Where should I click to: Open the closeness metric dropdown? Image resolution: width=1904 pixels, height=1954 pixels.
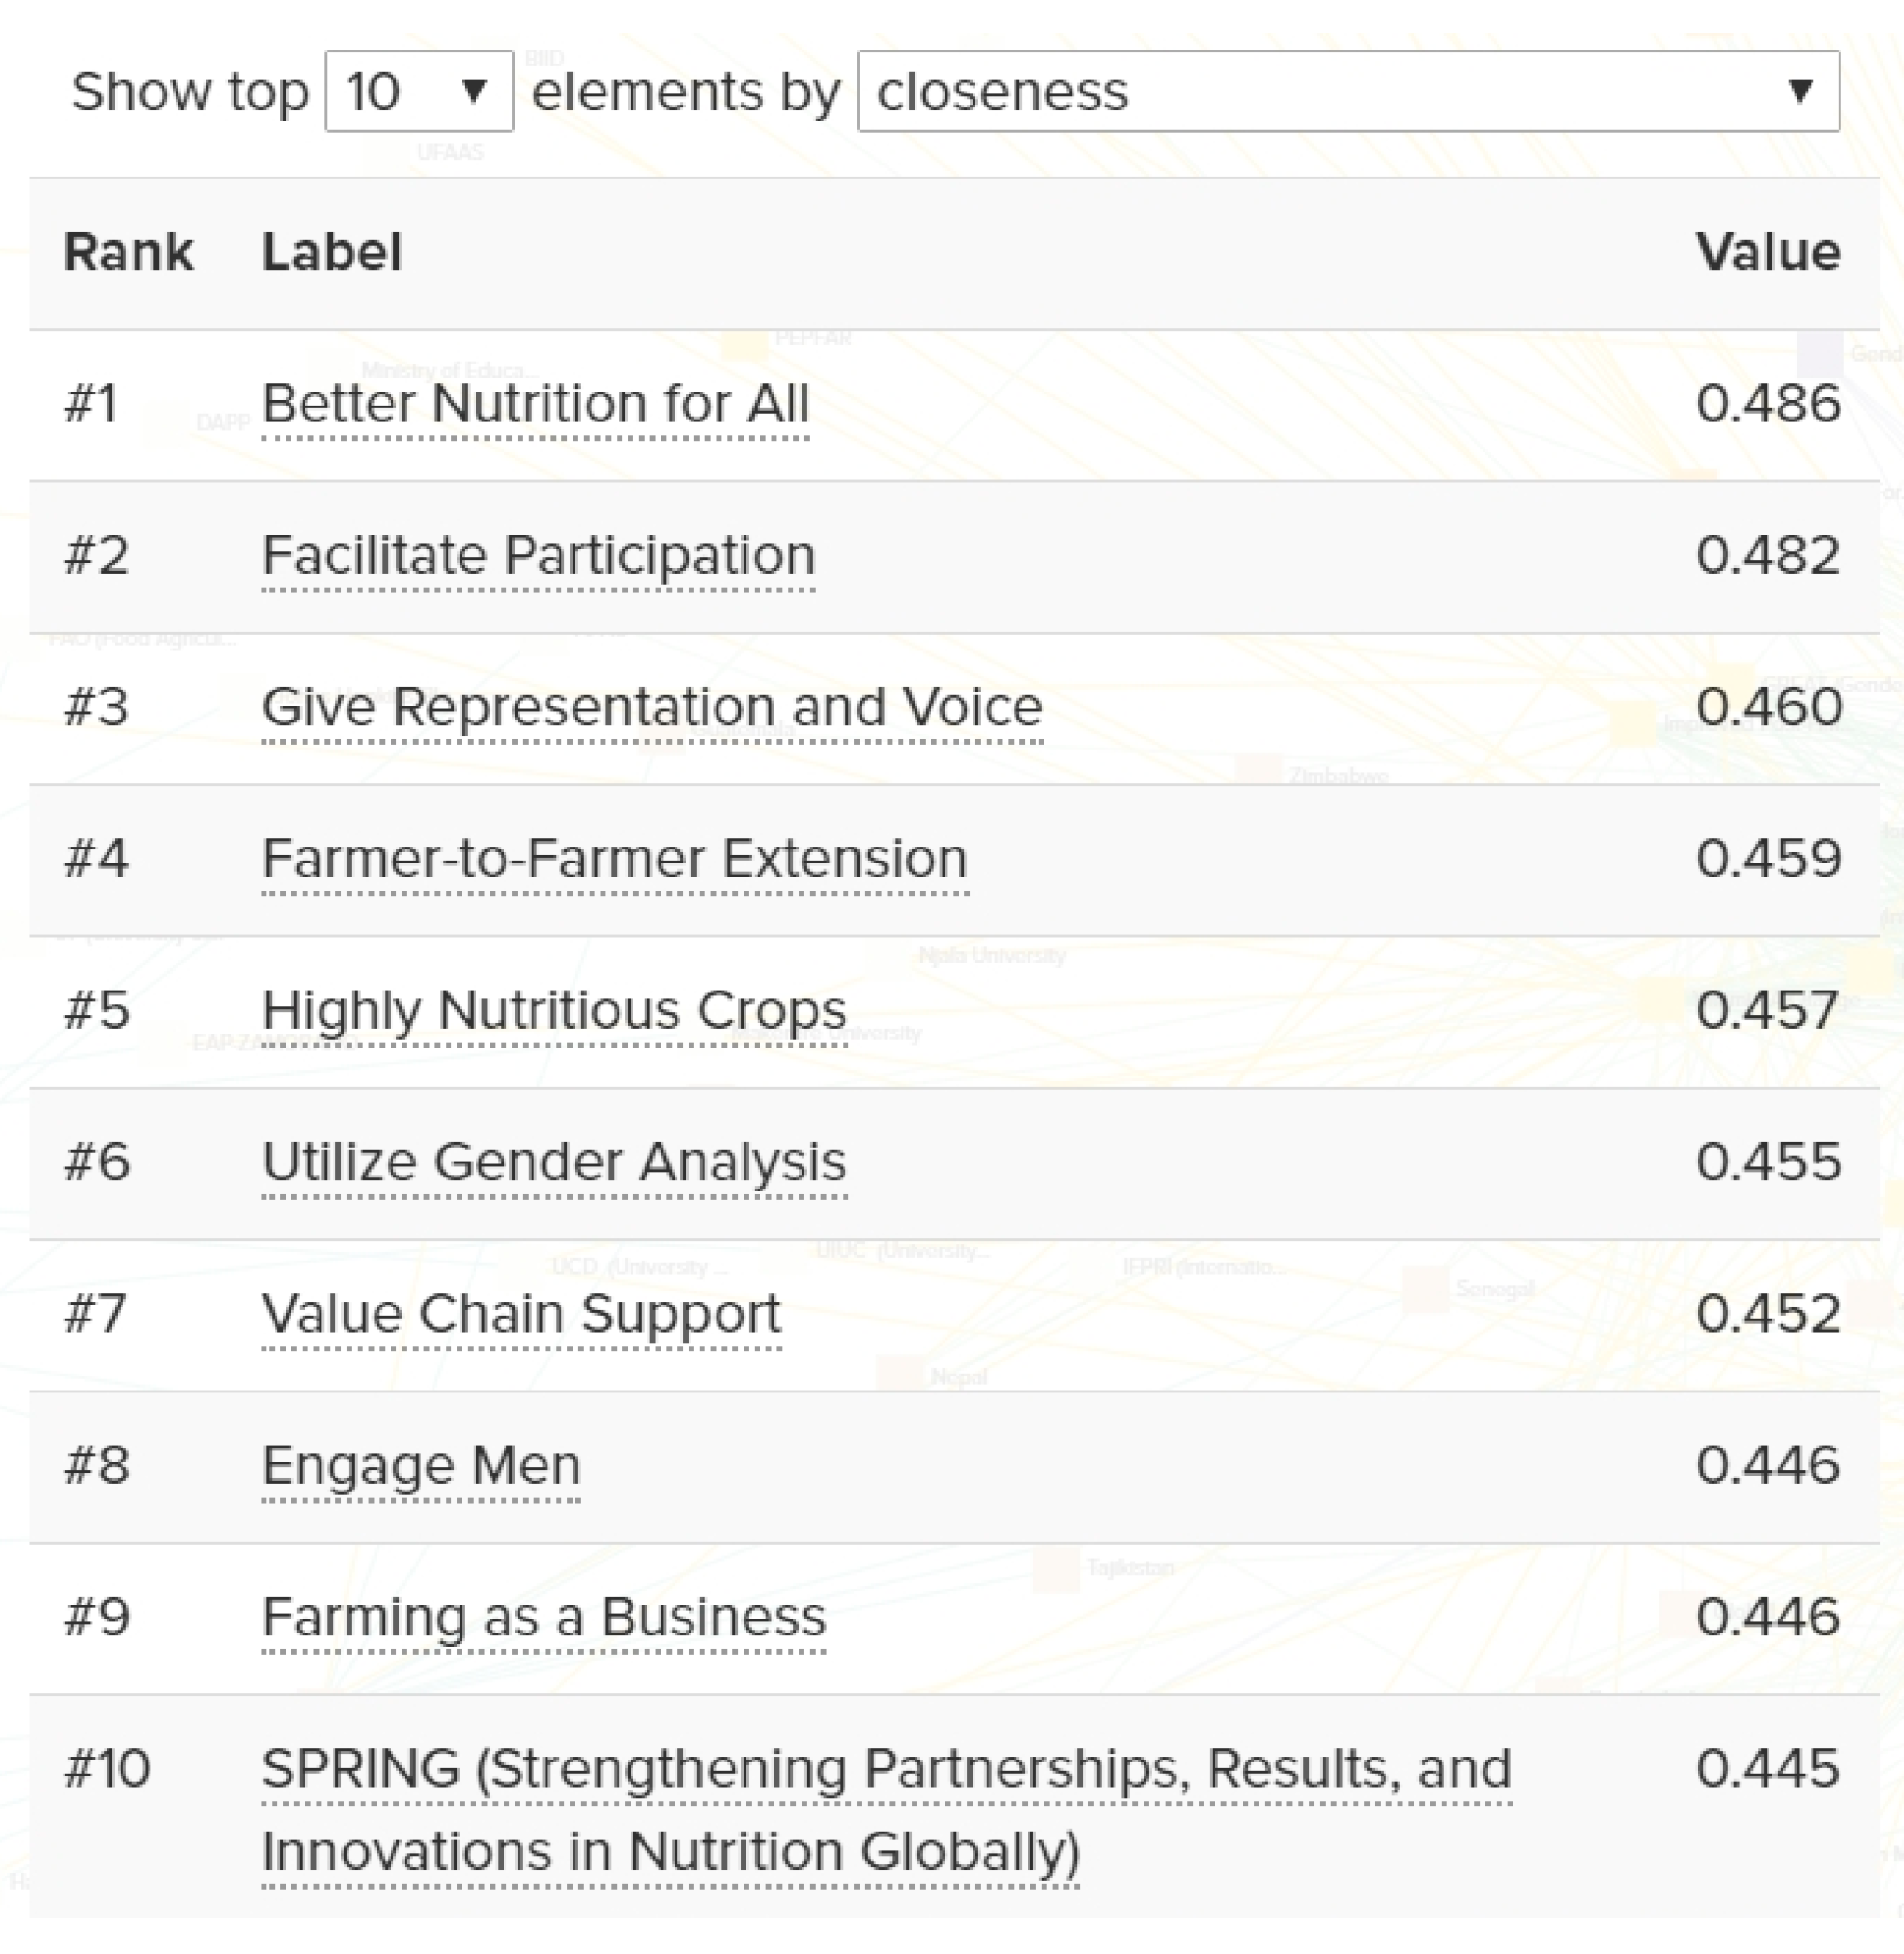coord(1348,91)
